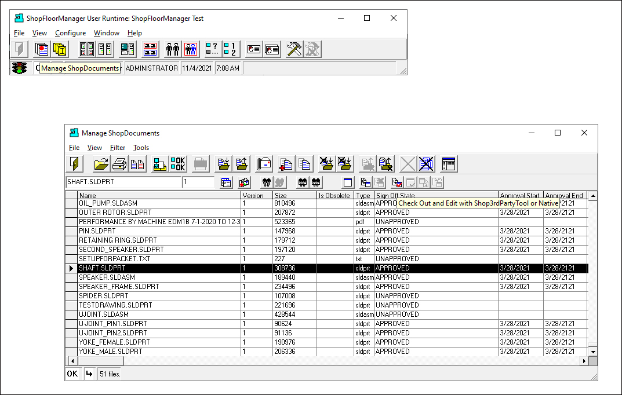
Task: Click the crossed-out blue documents icon
Action: tap(426, 164)
